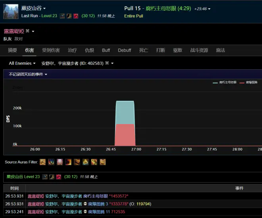The image size is (262, 218).
Task: Switch to 敌对 (enemies) view
Action: coord(19,39)
